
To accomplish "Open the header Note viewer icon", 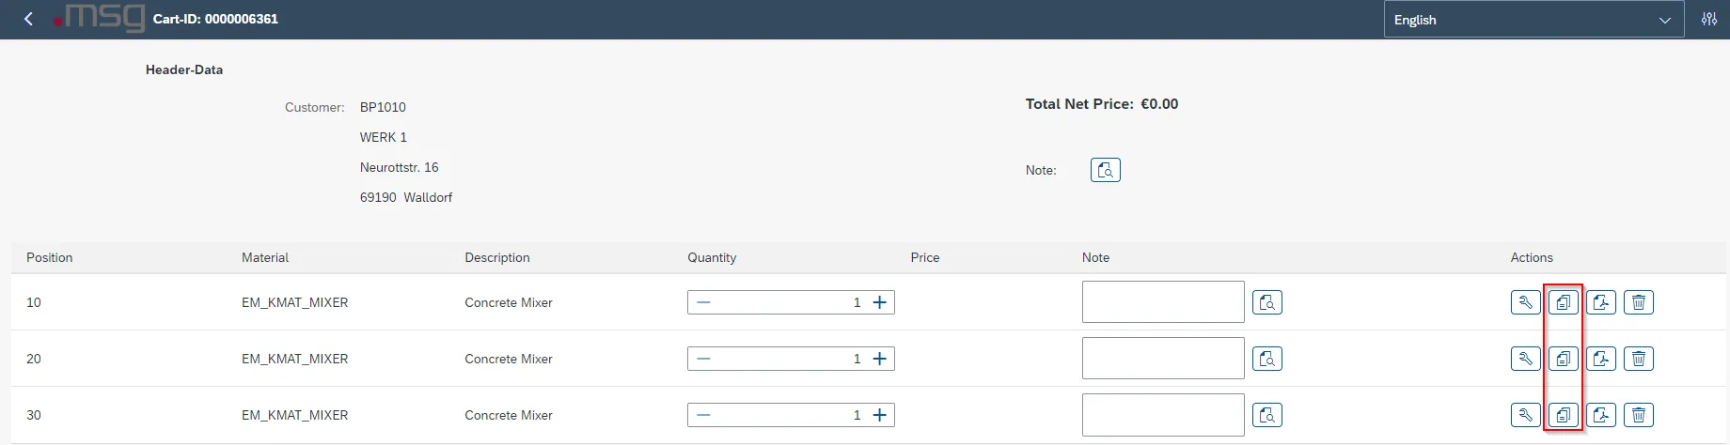I will 1105,170.
